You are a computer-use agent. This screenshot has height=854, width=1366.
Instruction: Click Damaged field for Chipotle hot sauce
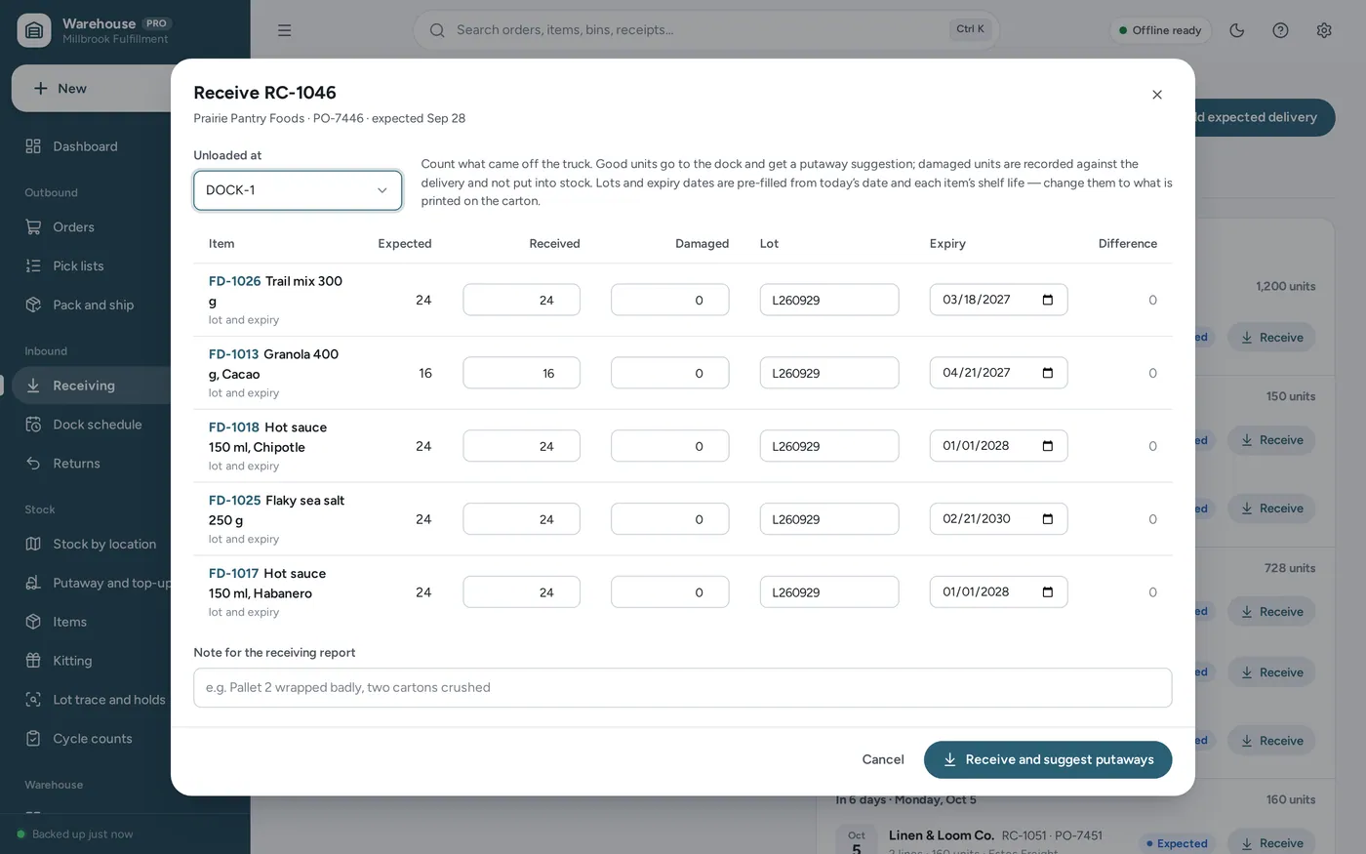point(670,446)
